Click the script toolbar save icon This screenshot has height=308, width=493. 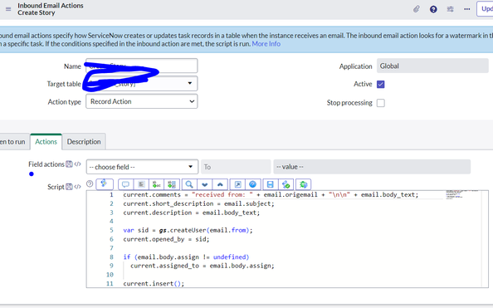pyautogui.click(x=270, y=184)
